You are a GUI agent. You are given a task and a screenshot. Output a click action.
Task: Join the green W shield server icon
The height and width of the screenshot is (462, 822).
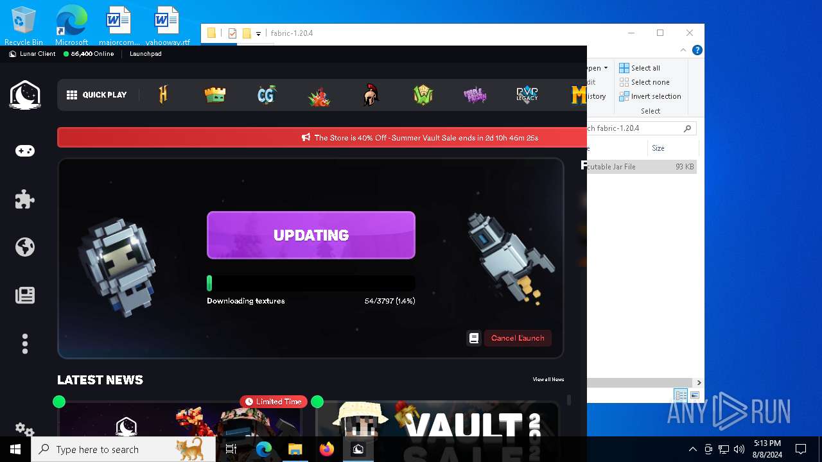pos(423,95)
